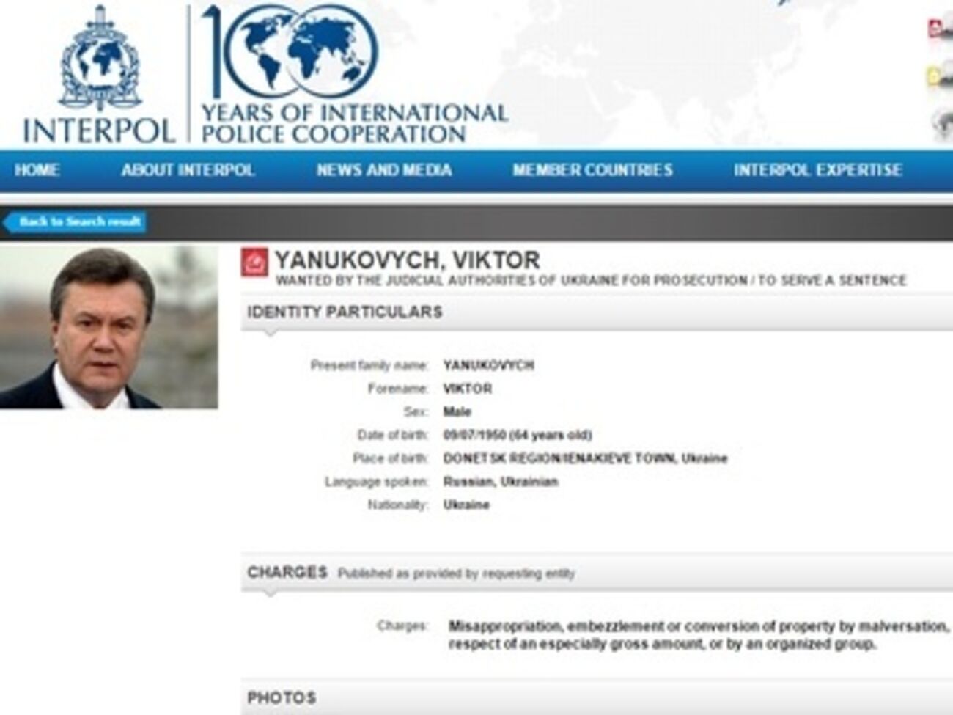The height and width of the screenshot is (715, 953).
Task: Select NEWS AND MEDIA in the navigation bar
Action: (384, 170)
